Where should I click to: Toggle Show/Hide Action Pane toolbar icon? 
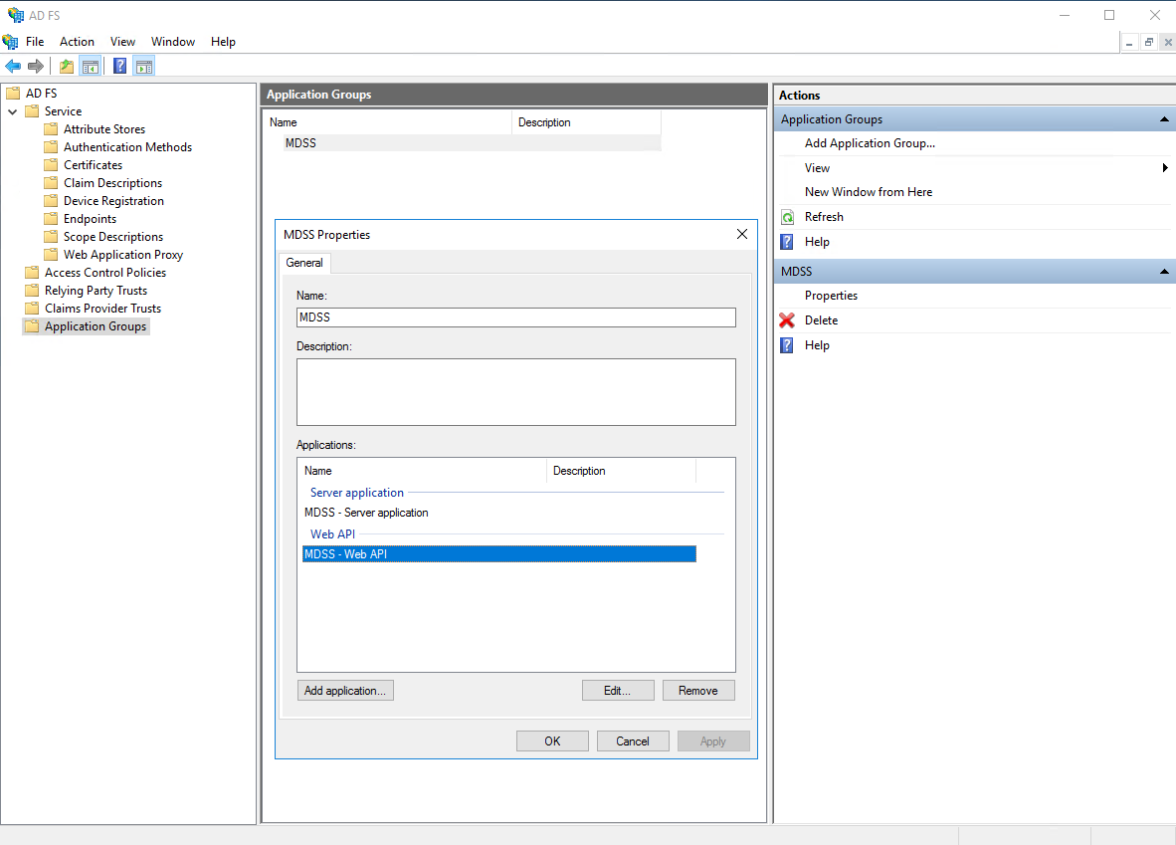coord(144,66)
